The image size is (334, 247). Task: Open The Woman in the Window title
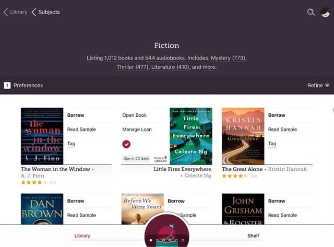pos(55,169)
